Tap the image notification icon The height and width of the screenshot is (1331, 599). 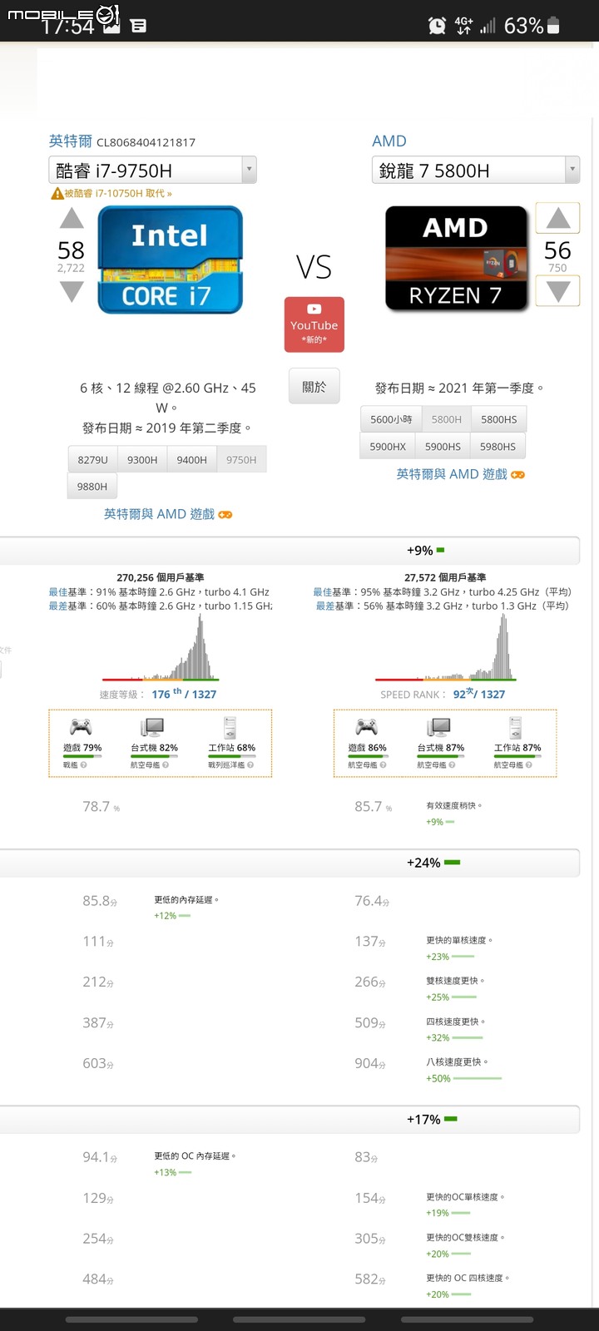tap(111, 26)
